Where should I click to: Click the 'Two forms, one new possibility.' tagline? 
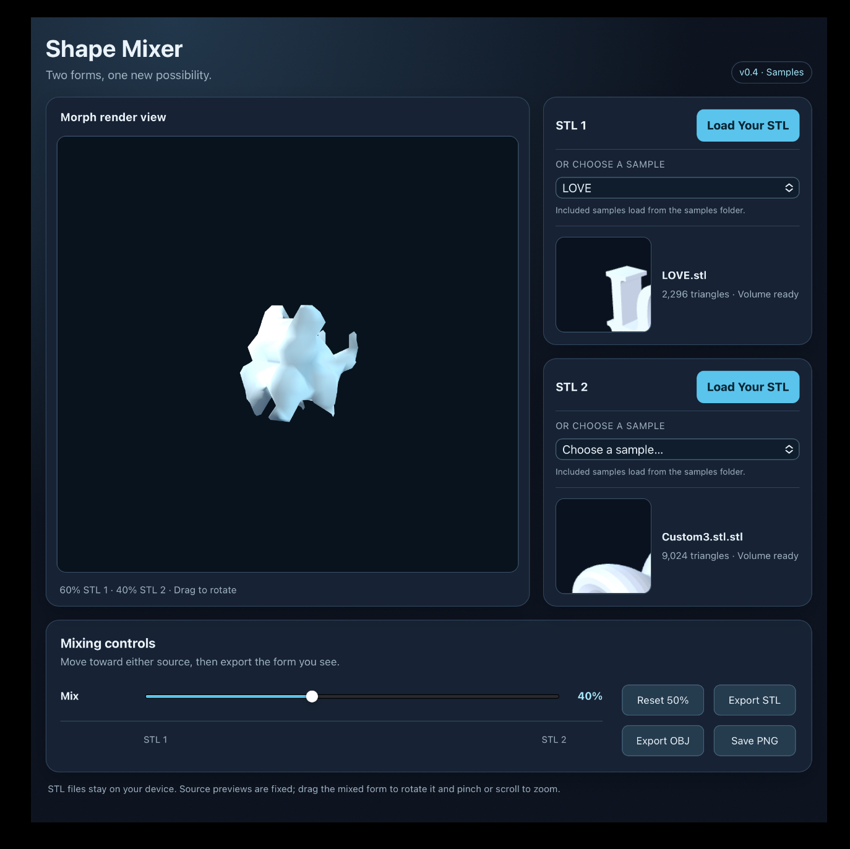pos(129,75)
